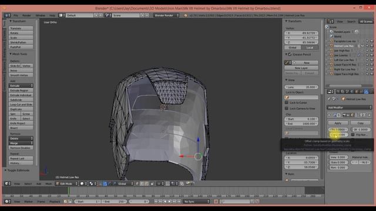Viewport: 376px width, 211px height.
Task: Click the Subdivide button
Action: tap(21, 100)
